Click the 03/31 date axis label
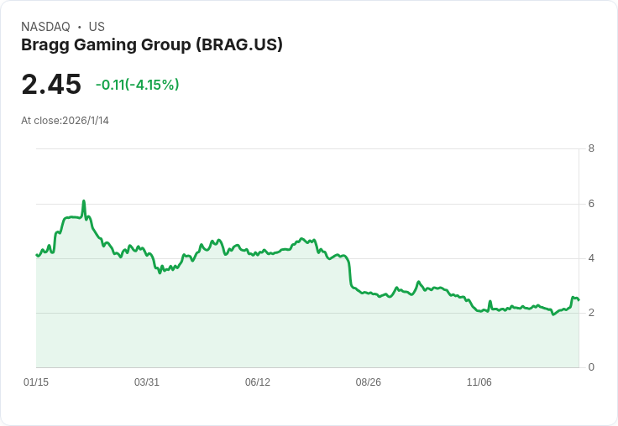 pos(147,382)
